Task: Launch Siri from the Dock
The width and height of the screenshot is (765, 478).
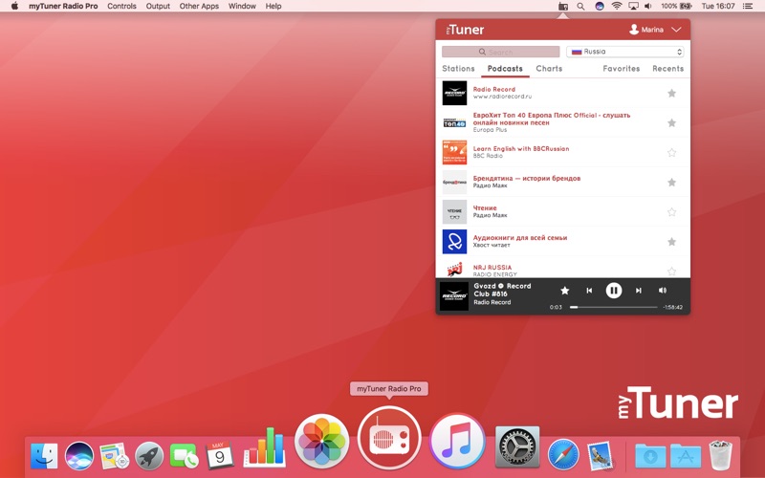Action: click(79, 456)
